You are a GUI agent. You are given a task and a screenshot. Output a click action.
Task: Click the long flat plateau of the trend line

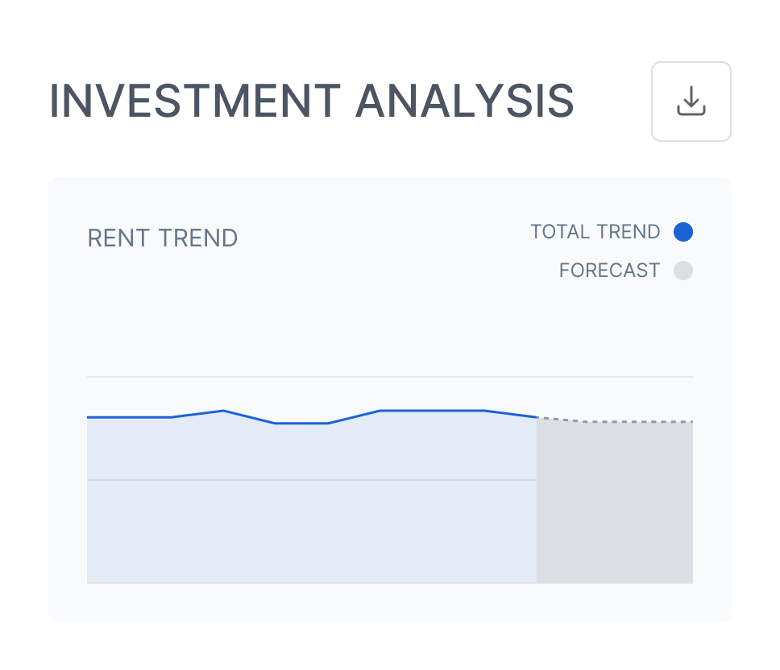pyautogui.click(x=431, y=411)
